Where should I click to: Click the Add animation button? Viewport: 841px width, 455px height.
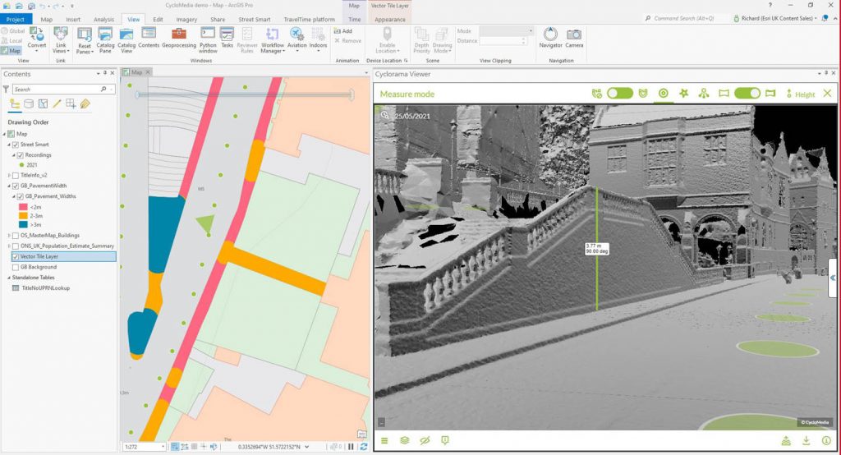tap(342, 31)
